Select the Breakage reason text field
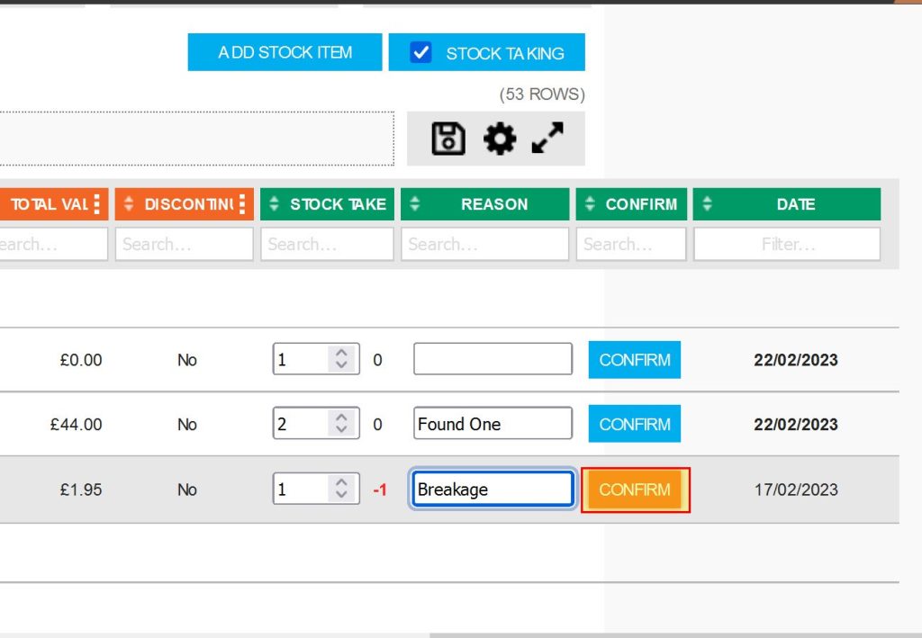 tap(492, 489)
